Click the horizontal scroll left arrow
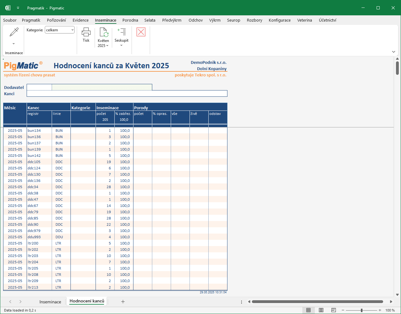401x314 pixels. 249,302
